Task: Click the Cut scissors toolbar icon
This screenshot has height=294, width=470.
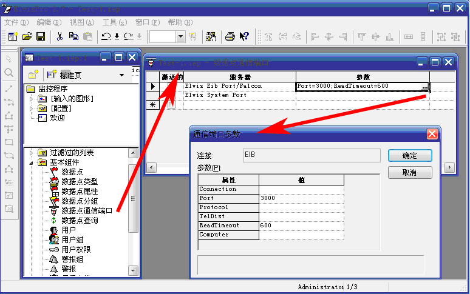Action: [60, 36]
